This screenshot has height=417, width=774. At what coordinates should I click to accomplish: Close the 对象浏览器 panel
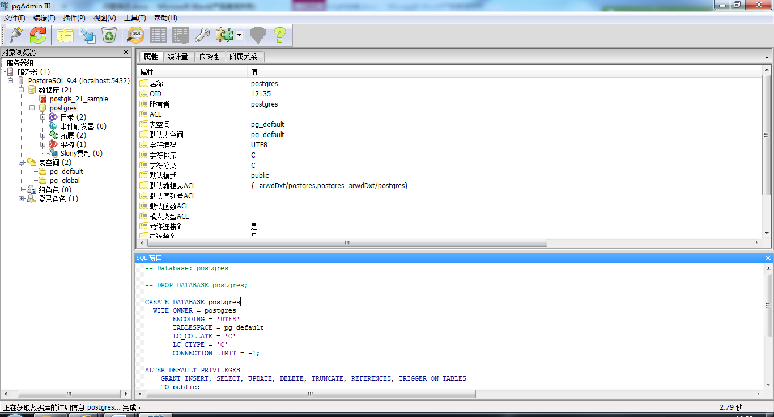(126, 52)
